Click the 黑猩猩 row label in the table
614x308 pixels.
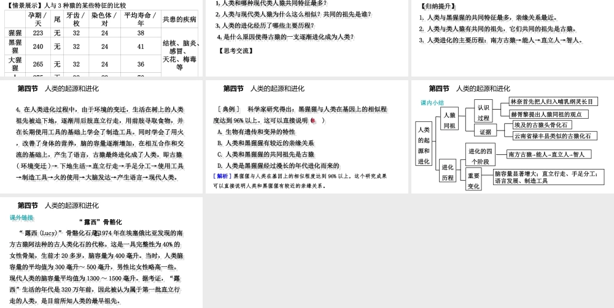tap(15, 47)
